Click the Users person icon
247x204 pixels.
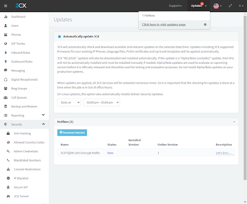pyautogui.click(x=6, y=26)
